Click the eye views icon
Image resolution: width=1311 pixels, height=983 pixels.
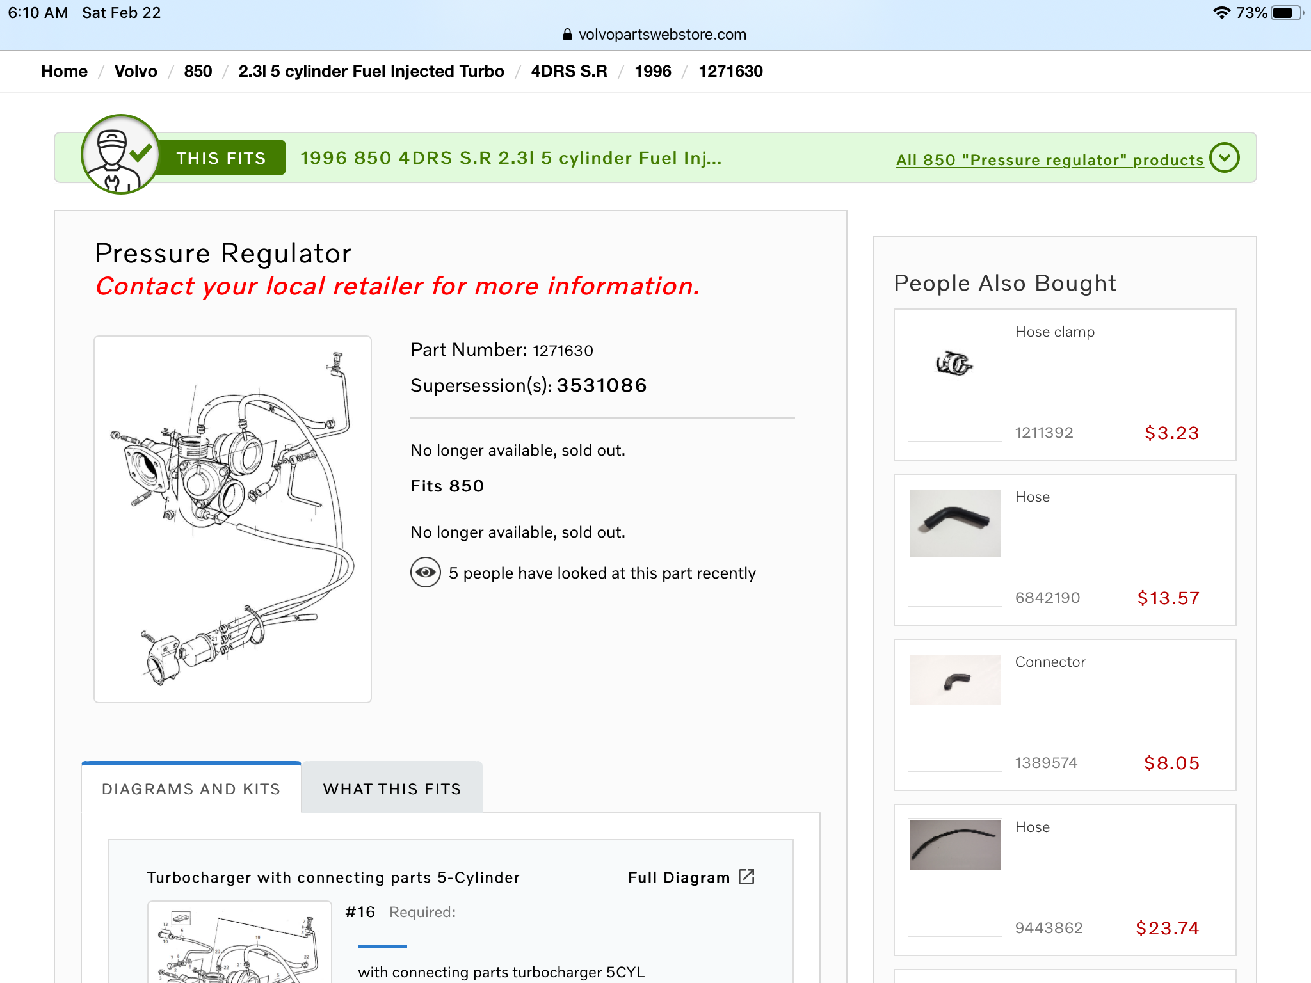[425, 572]
